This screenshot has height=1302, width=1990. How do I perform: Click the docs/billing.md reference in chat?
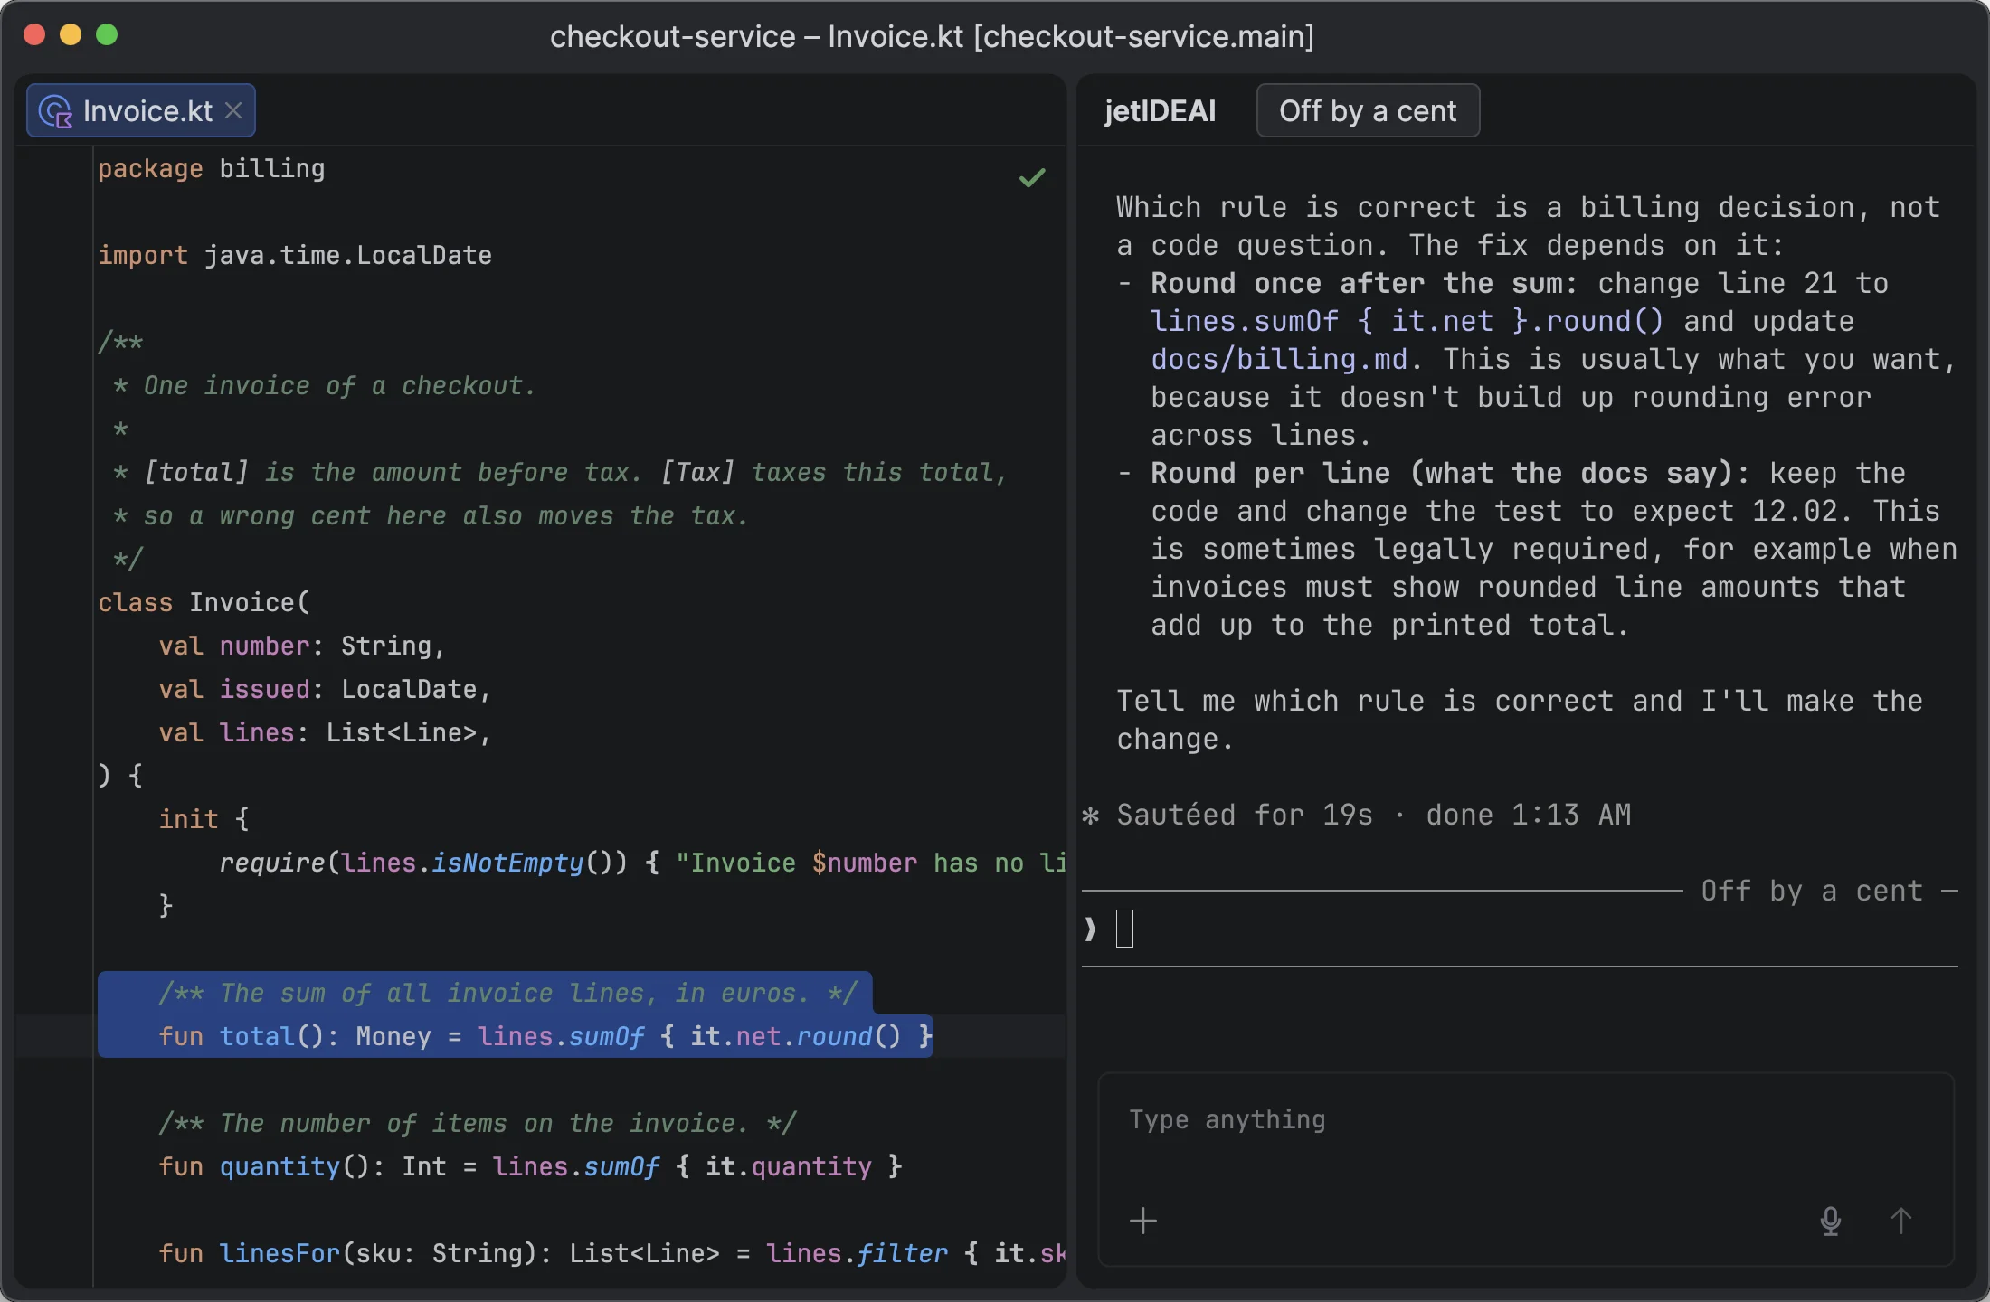(1279, 360)
